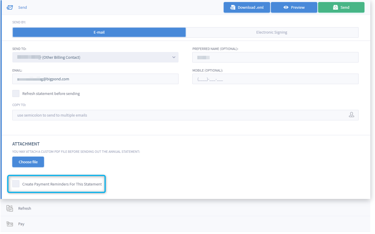375x234 pixels.
Task: Click the contact picker icon in Copy To field
Action: 352,115
